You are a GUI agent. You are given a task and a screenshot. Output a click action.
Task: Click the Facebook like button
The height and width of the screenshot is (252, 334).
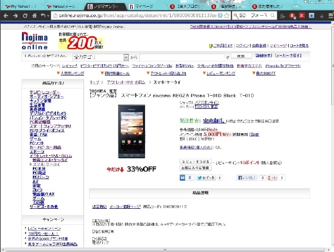click(x=246, y=178)
